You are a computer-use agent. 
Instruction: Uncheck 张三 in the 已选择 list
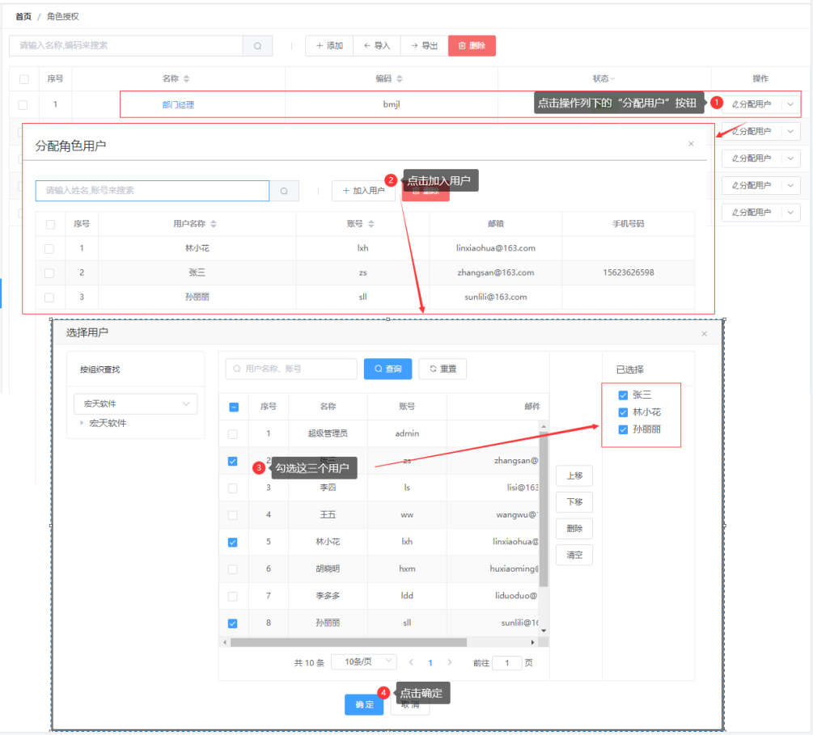623,395
